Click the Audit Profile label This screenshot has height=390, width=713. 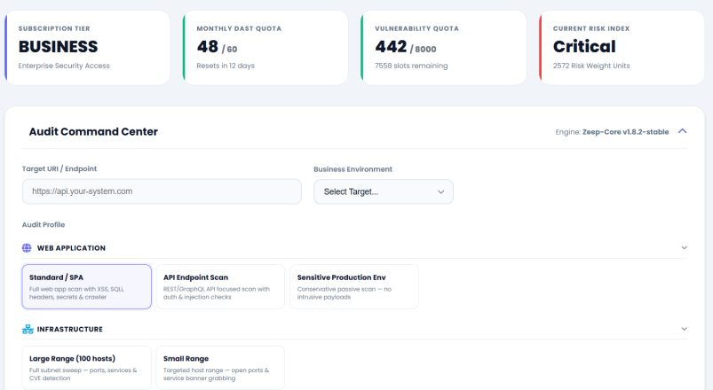point(44,225)
